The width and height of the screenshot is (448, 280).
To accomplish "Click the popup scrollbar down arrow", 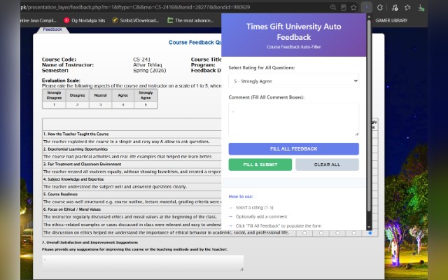I will coord(369,227).
